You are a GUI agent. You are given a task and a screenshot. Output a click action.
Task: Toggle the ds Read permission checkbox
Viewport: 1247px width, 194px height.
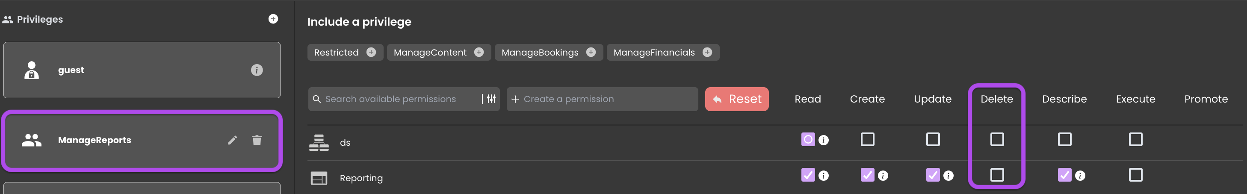808,139
